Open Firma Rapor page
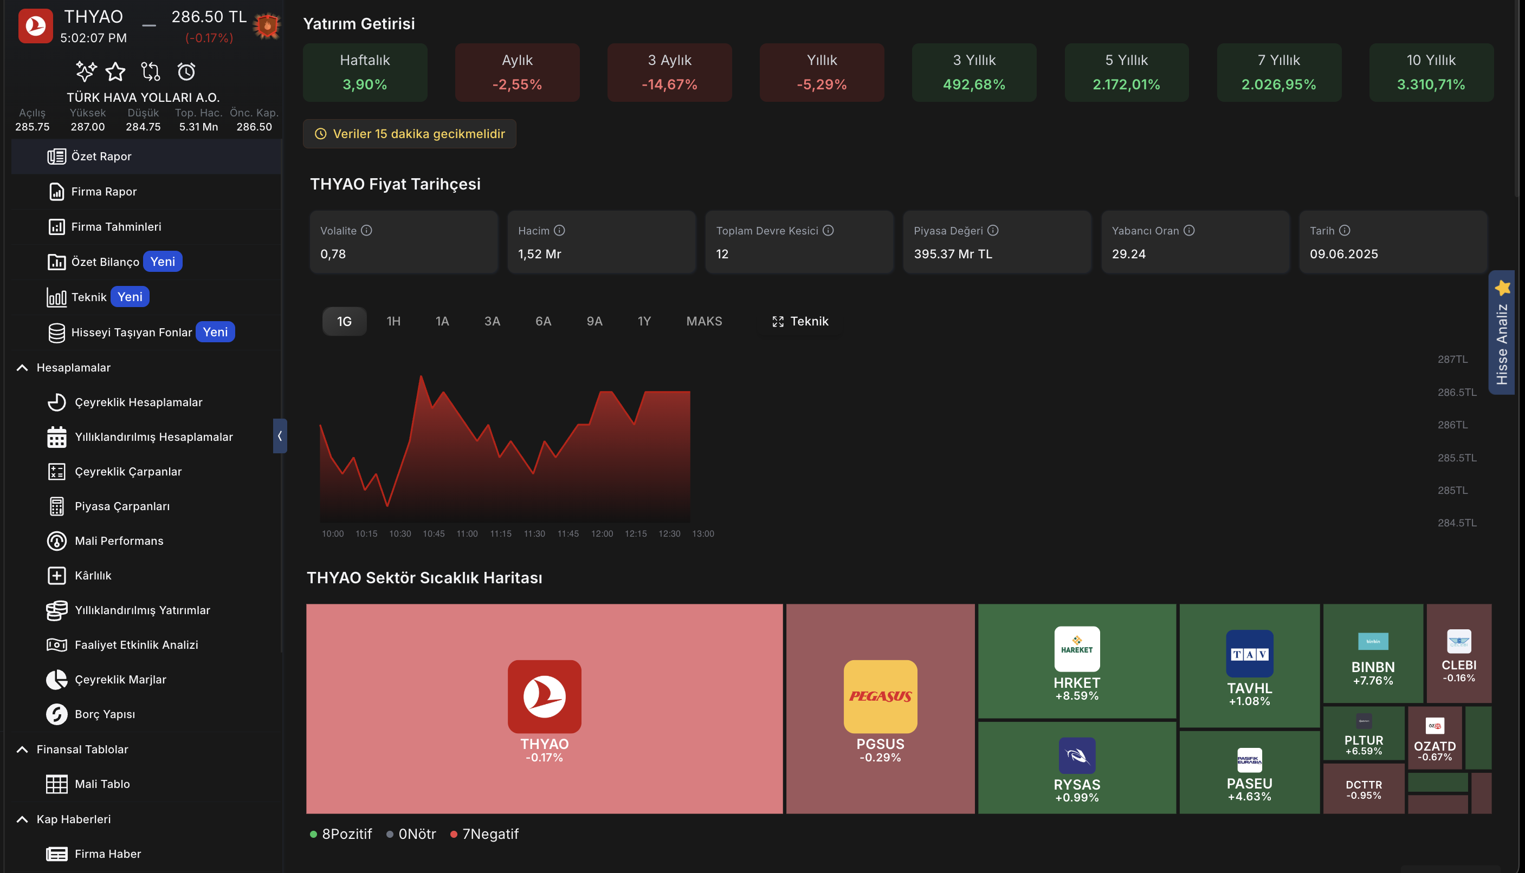Screen dimensions: 1525x873 click(x=146, y=192)
